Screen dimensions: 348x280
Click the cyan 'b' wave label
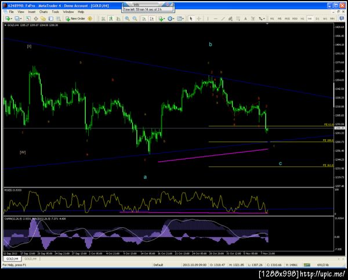point(211,45)
